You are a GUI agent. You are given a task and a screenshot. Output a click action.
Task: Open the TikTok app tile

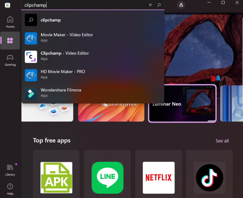210,174
